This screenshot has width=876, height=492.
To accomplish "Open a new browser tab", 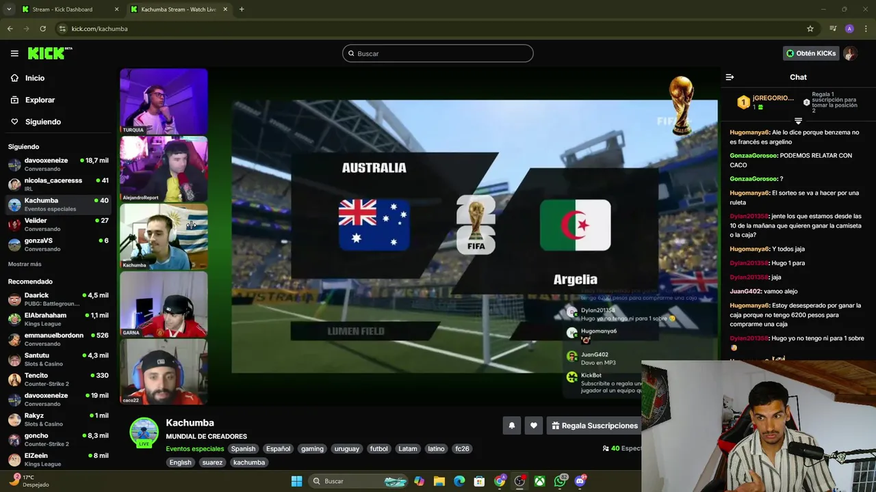I will coord(242,10).
